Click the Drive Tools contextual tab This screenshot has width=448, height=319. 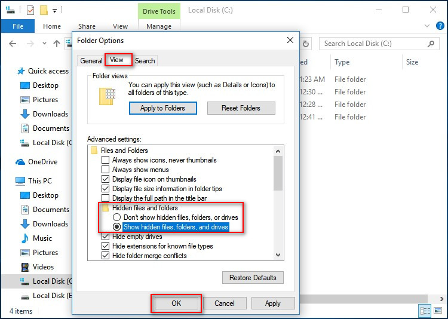click(x=159, y=11)
